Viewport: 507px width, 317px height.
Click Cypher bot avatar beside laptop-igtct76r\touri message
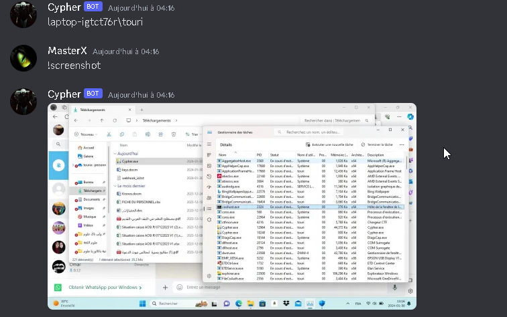(23, 15)
